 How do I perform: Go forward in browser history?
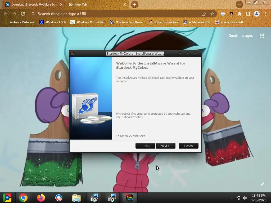pos(14,14)
